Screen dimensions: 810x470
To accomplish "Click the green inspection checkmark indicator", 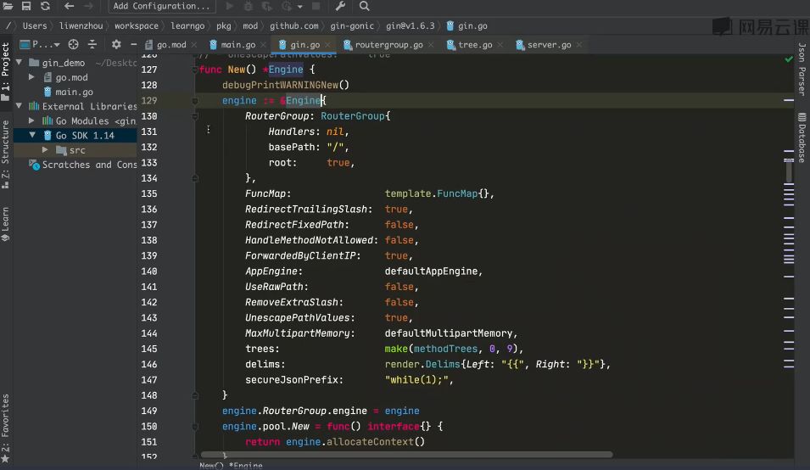I will (x=788, y=59).
